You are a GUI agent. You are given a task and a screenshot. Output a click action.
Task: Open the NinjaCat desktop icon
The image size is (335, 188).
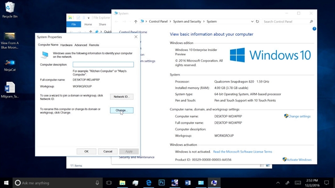[9, 63]
